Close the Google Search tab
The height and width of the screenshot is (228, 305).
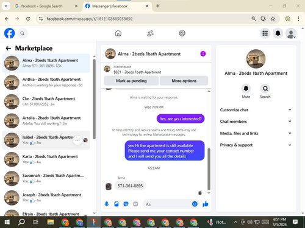tap(76, 6)
